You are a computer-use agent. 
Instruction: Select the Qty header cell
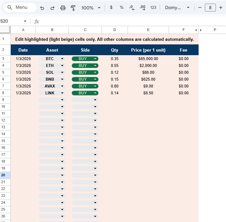114,50
